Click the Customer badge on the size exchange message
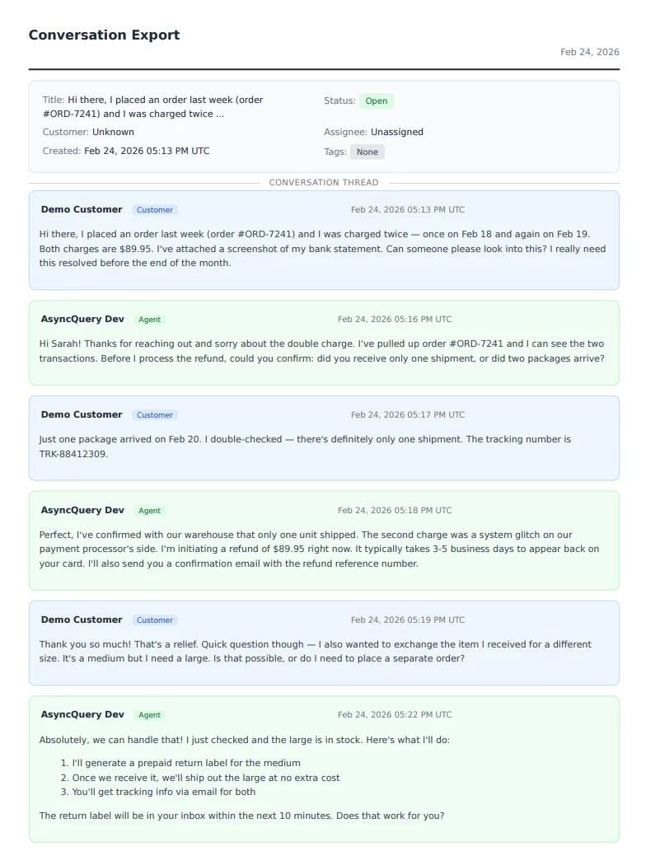 tap(155, 620)
